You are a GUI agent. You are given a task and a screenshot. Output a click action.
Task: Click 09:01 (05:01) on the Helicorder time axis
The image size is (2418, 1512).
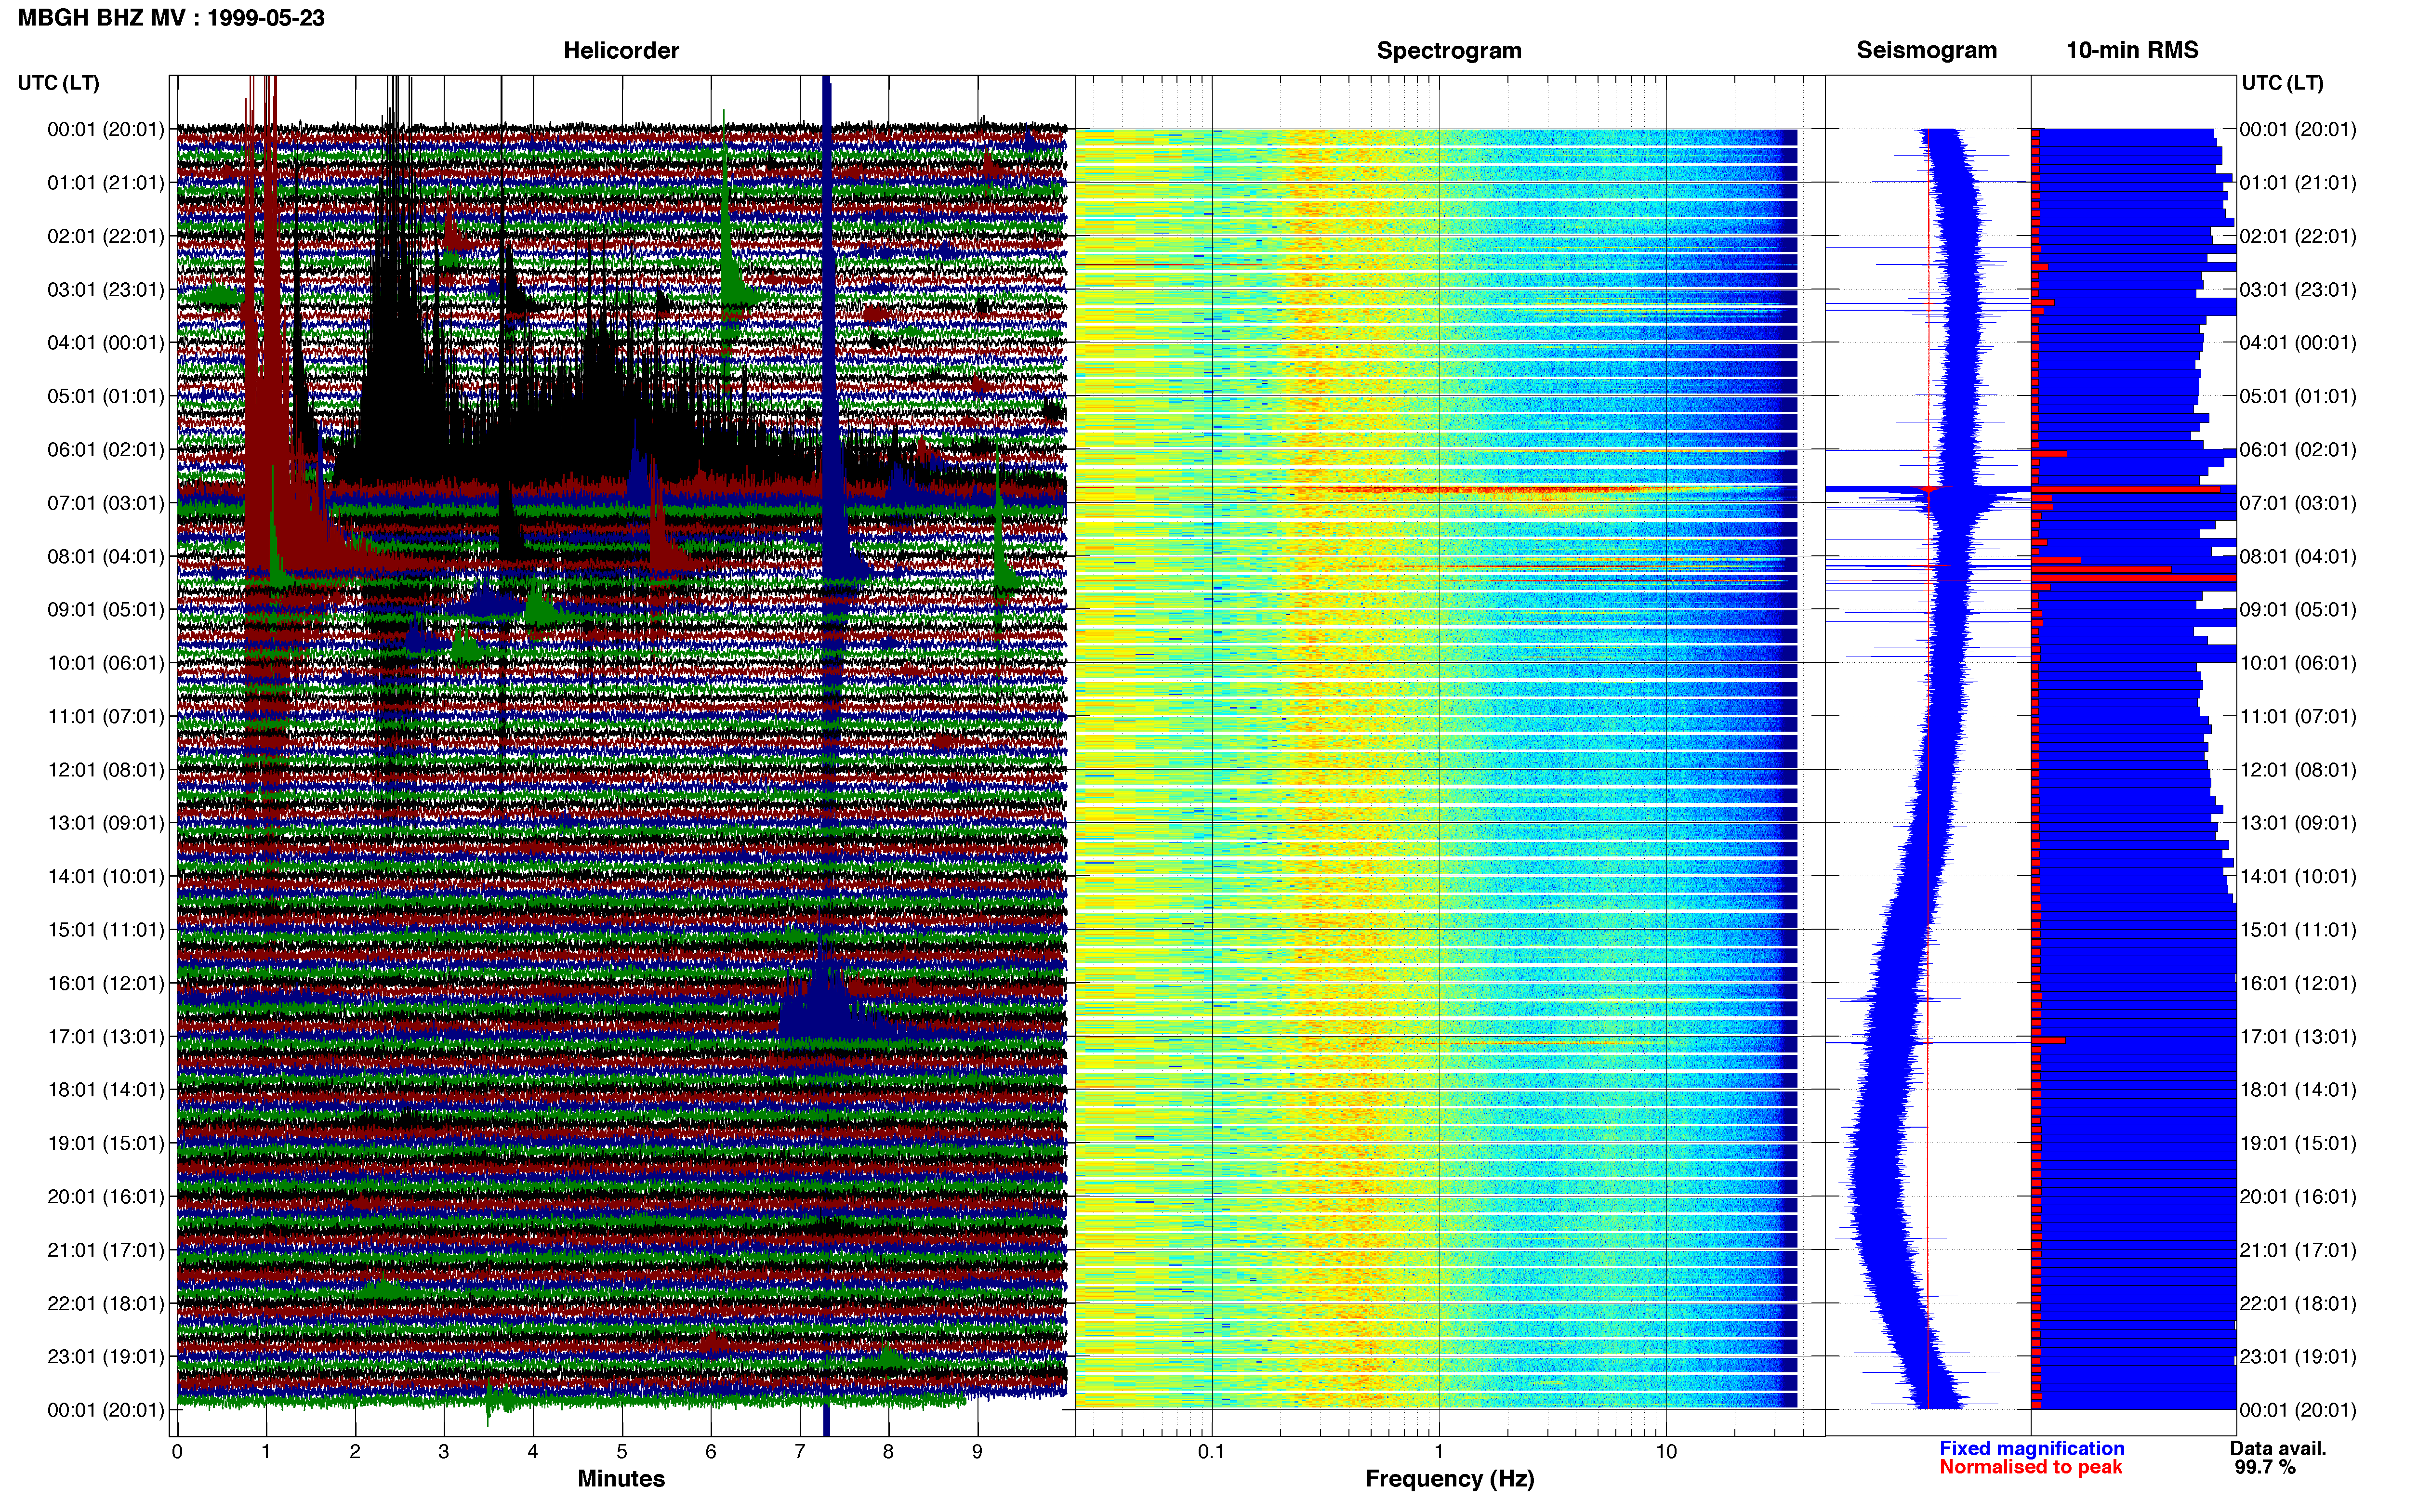pyautogui.click(x=105, y=610)
